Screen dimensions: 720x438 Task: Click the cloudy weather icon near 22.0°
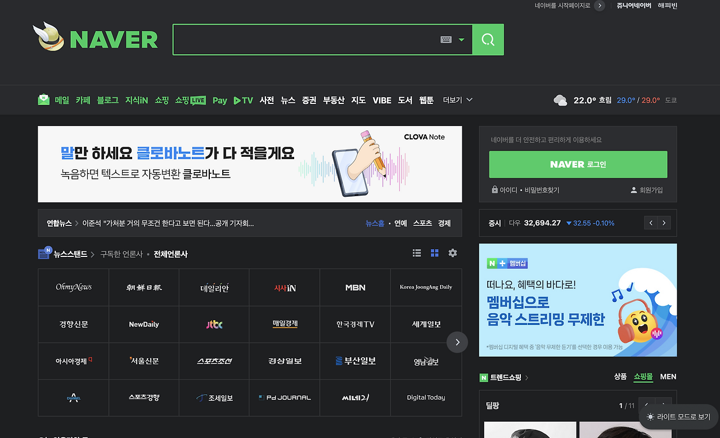tap(560, 100)
